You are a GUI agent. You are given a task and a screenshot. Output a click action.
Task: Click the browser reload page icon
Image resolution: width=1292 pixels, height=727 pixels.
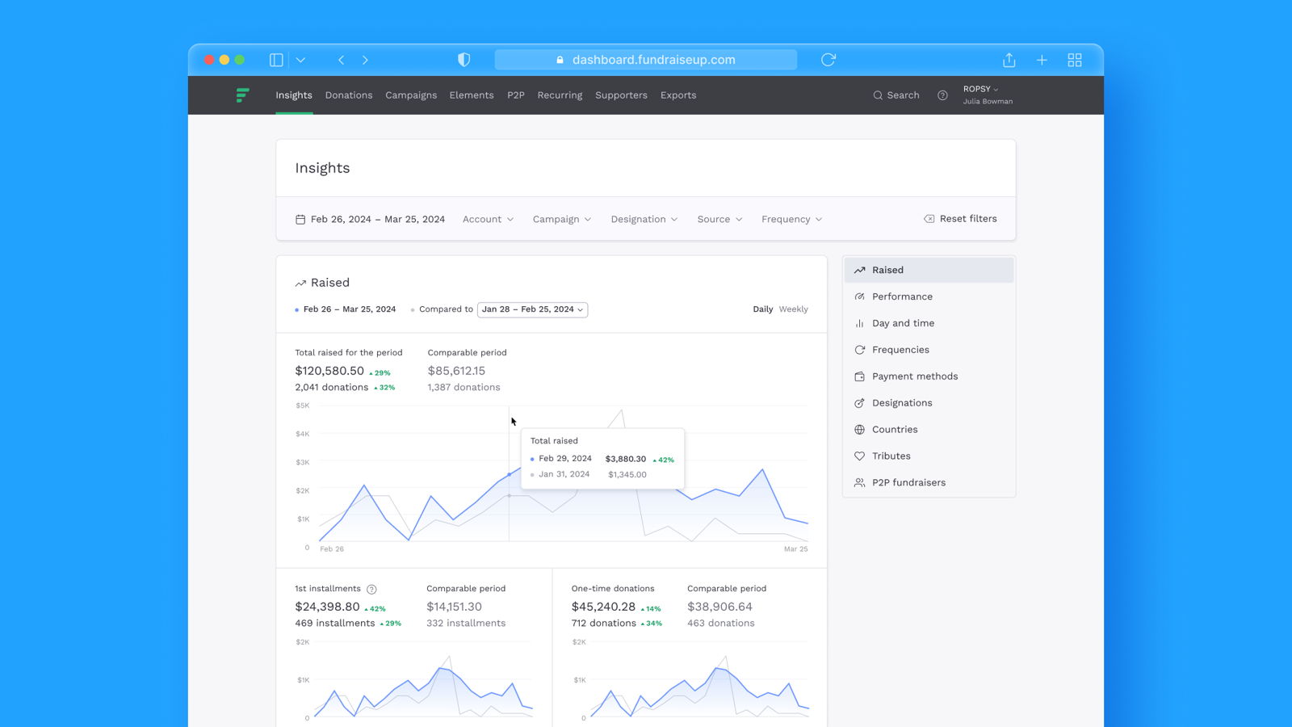(x=828, y=60)
